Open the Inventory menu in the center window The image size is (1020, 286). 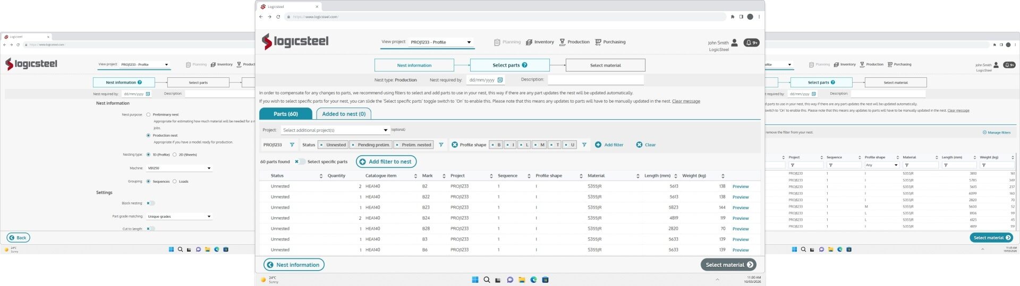point(540,42)
